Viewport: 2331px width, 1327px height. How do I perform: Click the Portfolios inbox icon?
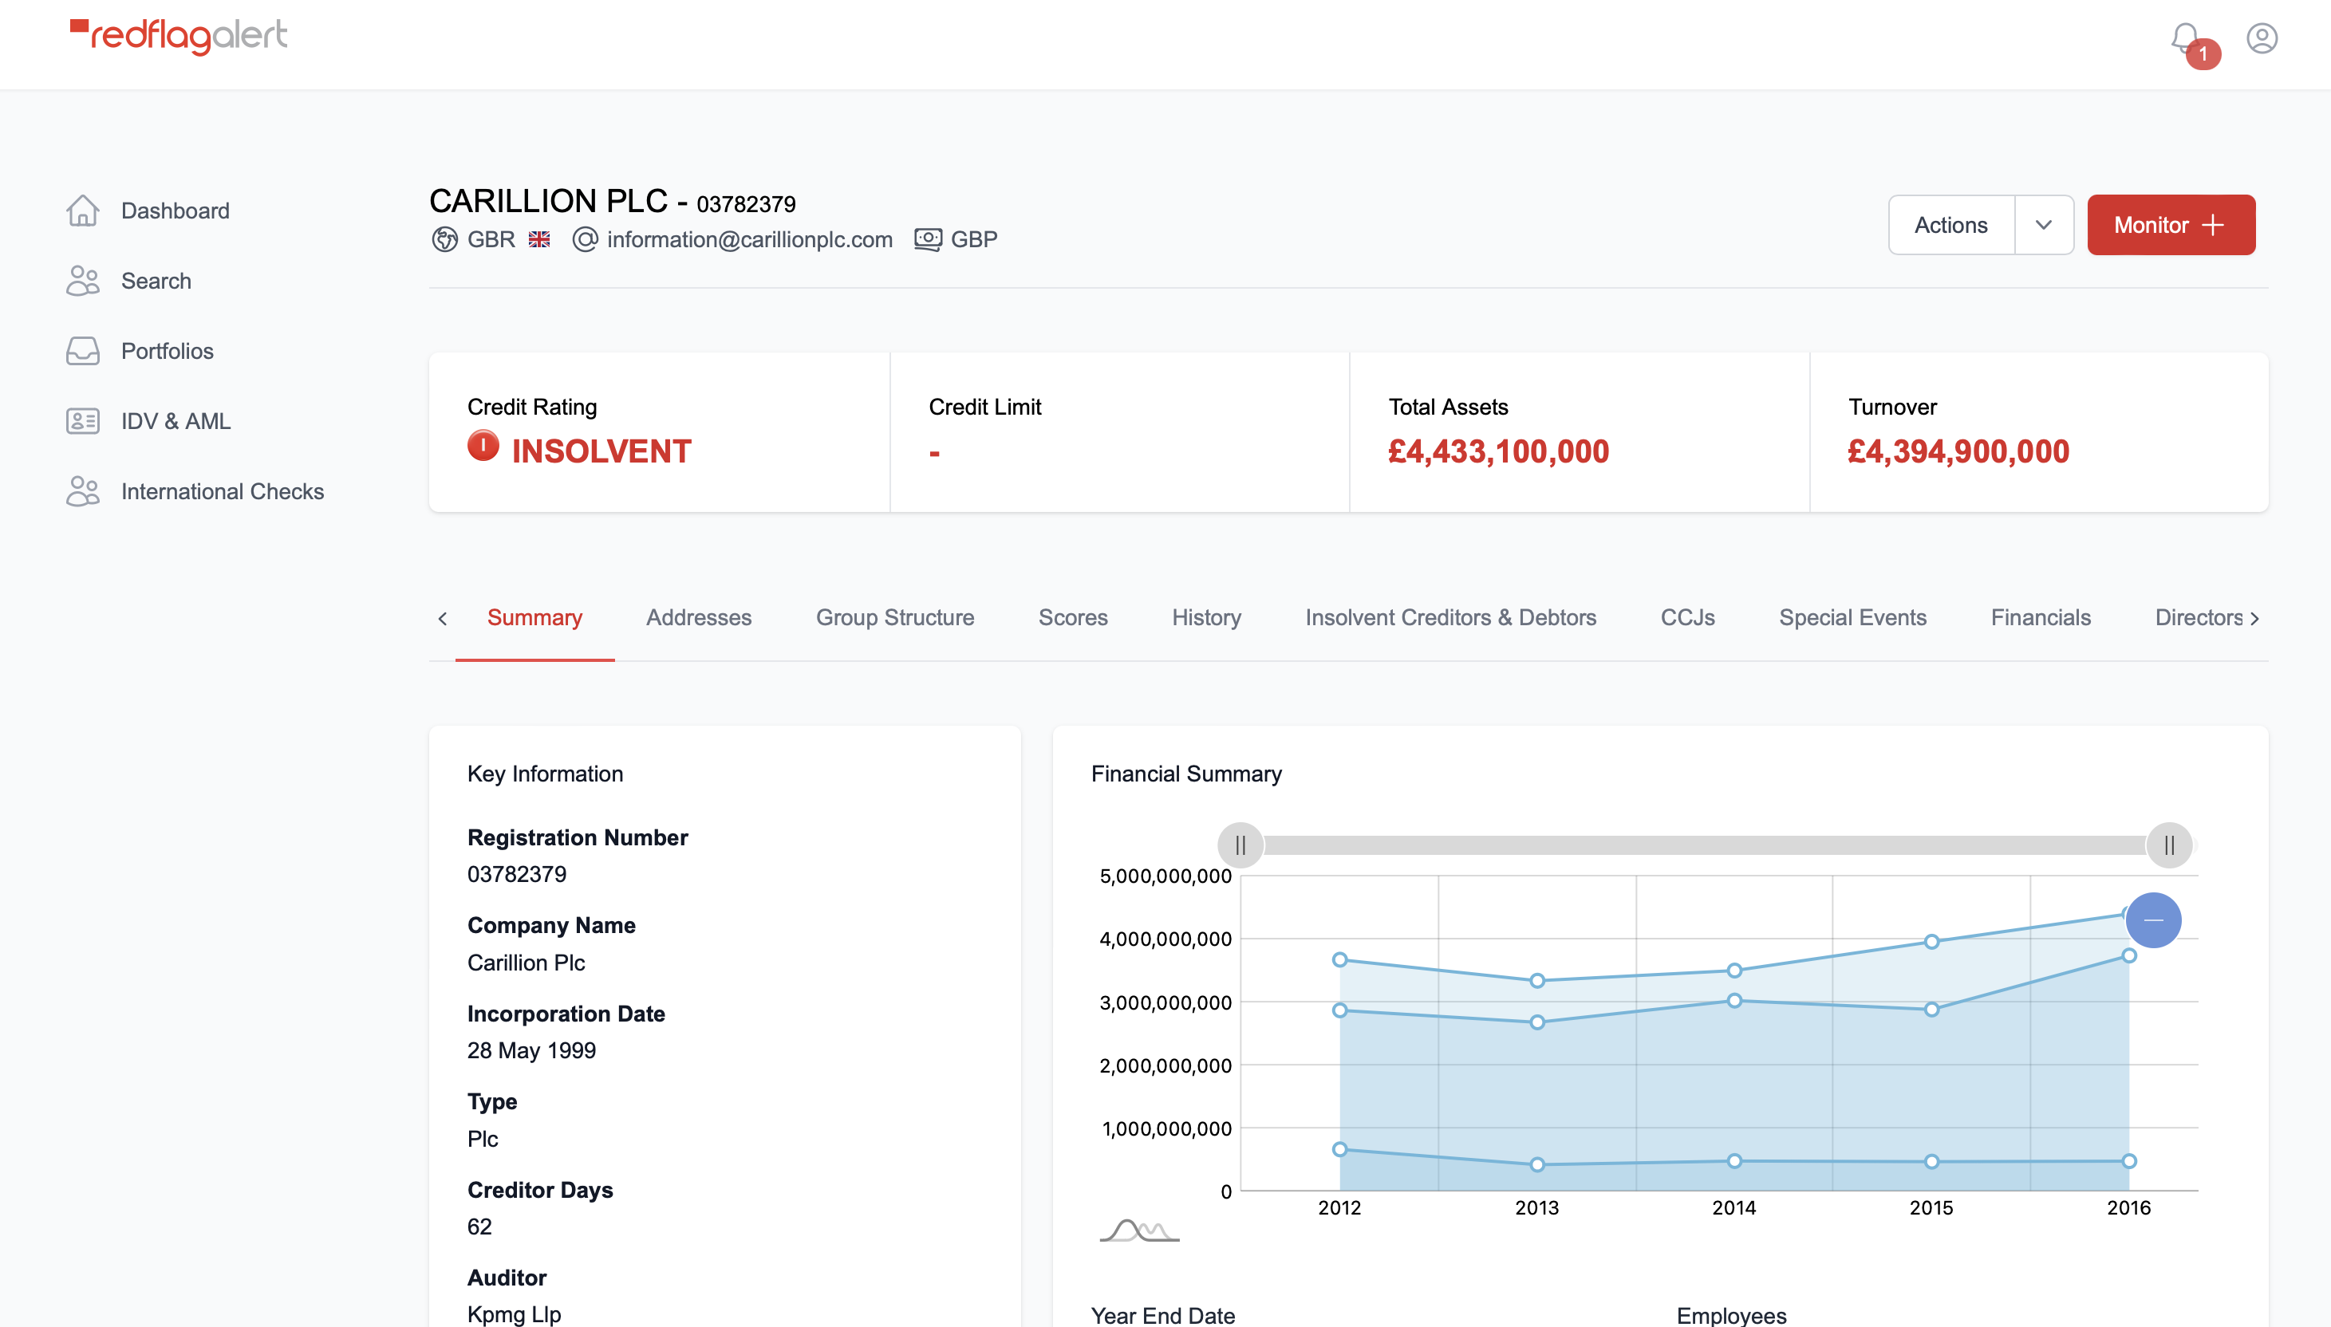(x=82, y=351)
